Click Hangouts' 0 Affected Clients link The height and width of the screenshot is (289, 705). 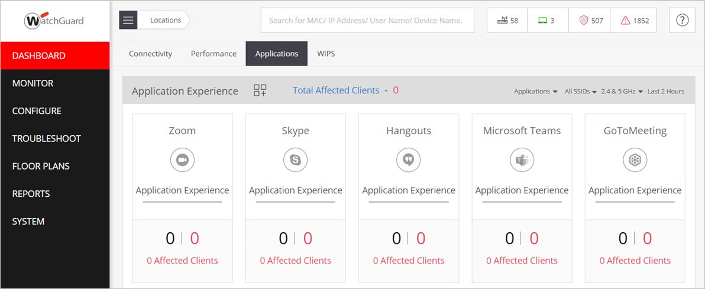[408, 261]
